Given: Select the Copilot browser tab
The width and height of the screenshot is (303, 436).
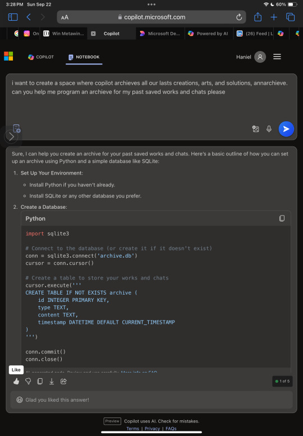Looking at the screenshot, I should pos(112,34).
